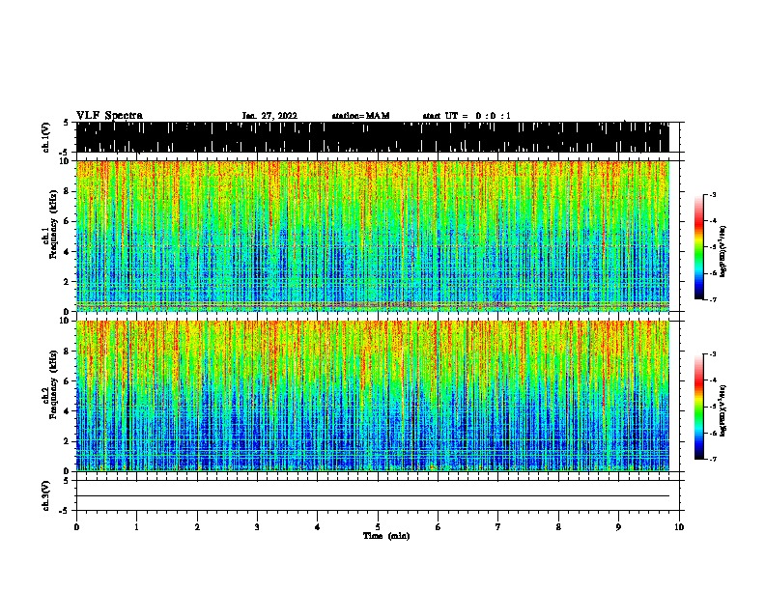Click the time axis tick label "8"
Viewport: 765px width, 591px height.
pyautogui.click(x=558, y=527)
